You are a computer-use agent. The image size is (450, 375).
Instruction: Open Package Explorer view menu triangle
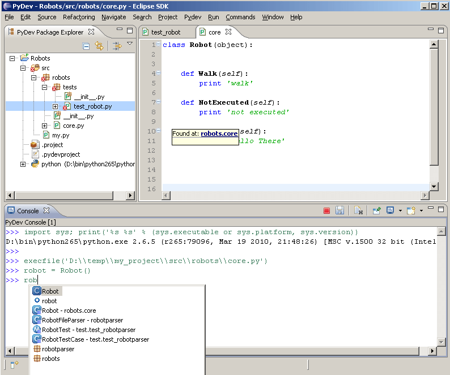point(130,44)
